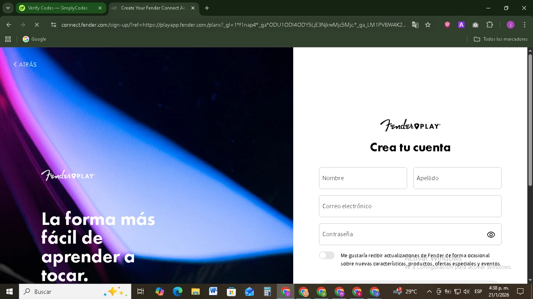Click the page vertical scrollbar
Screen dimensions: 533x299
[x=530, y=121]
